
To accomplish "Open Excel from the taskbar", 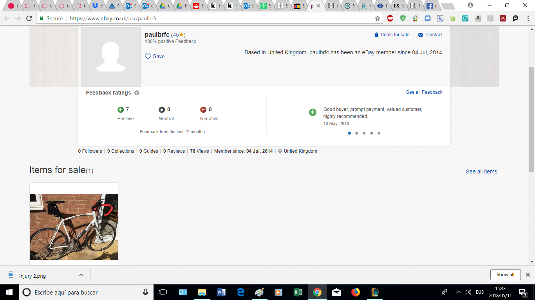I will [298, 292].
